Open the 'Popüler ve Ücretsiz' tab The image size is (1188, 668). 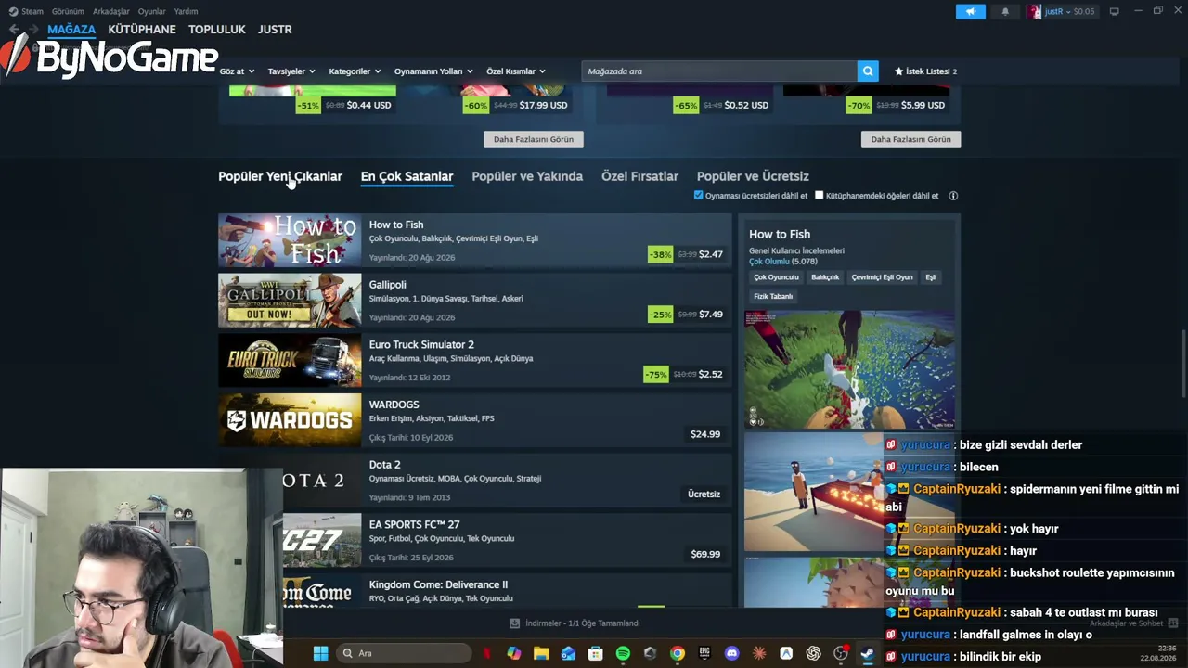coord(753,176)
